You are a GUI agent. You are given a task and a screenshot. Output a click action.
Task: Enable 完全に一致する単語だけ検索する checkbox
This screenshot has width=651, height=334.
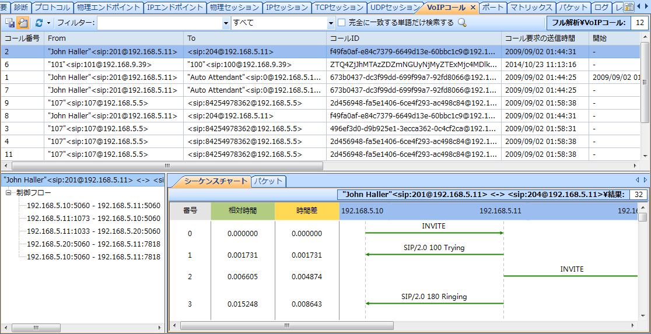click(342, 23)
